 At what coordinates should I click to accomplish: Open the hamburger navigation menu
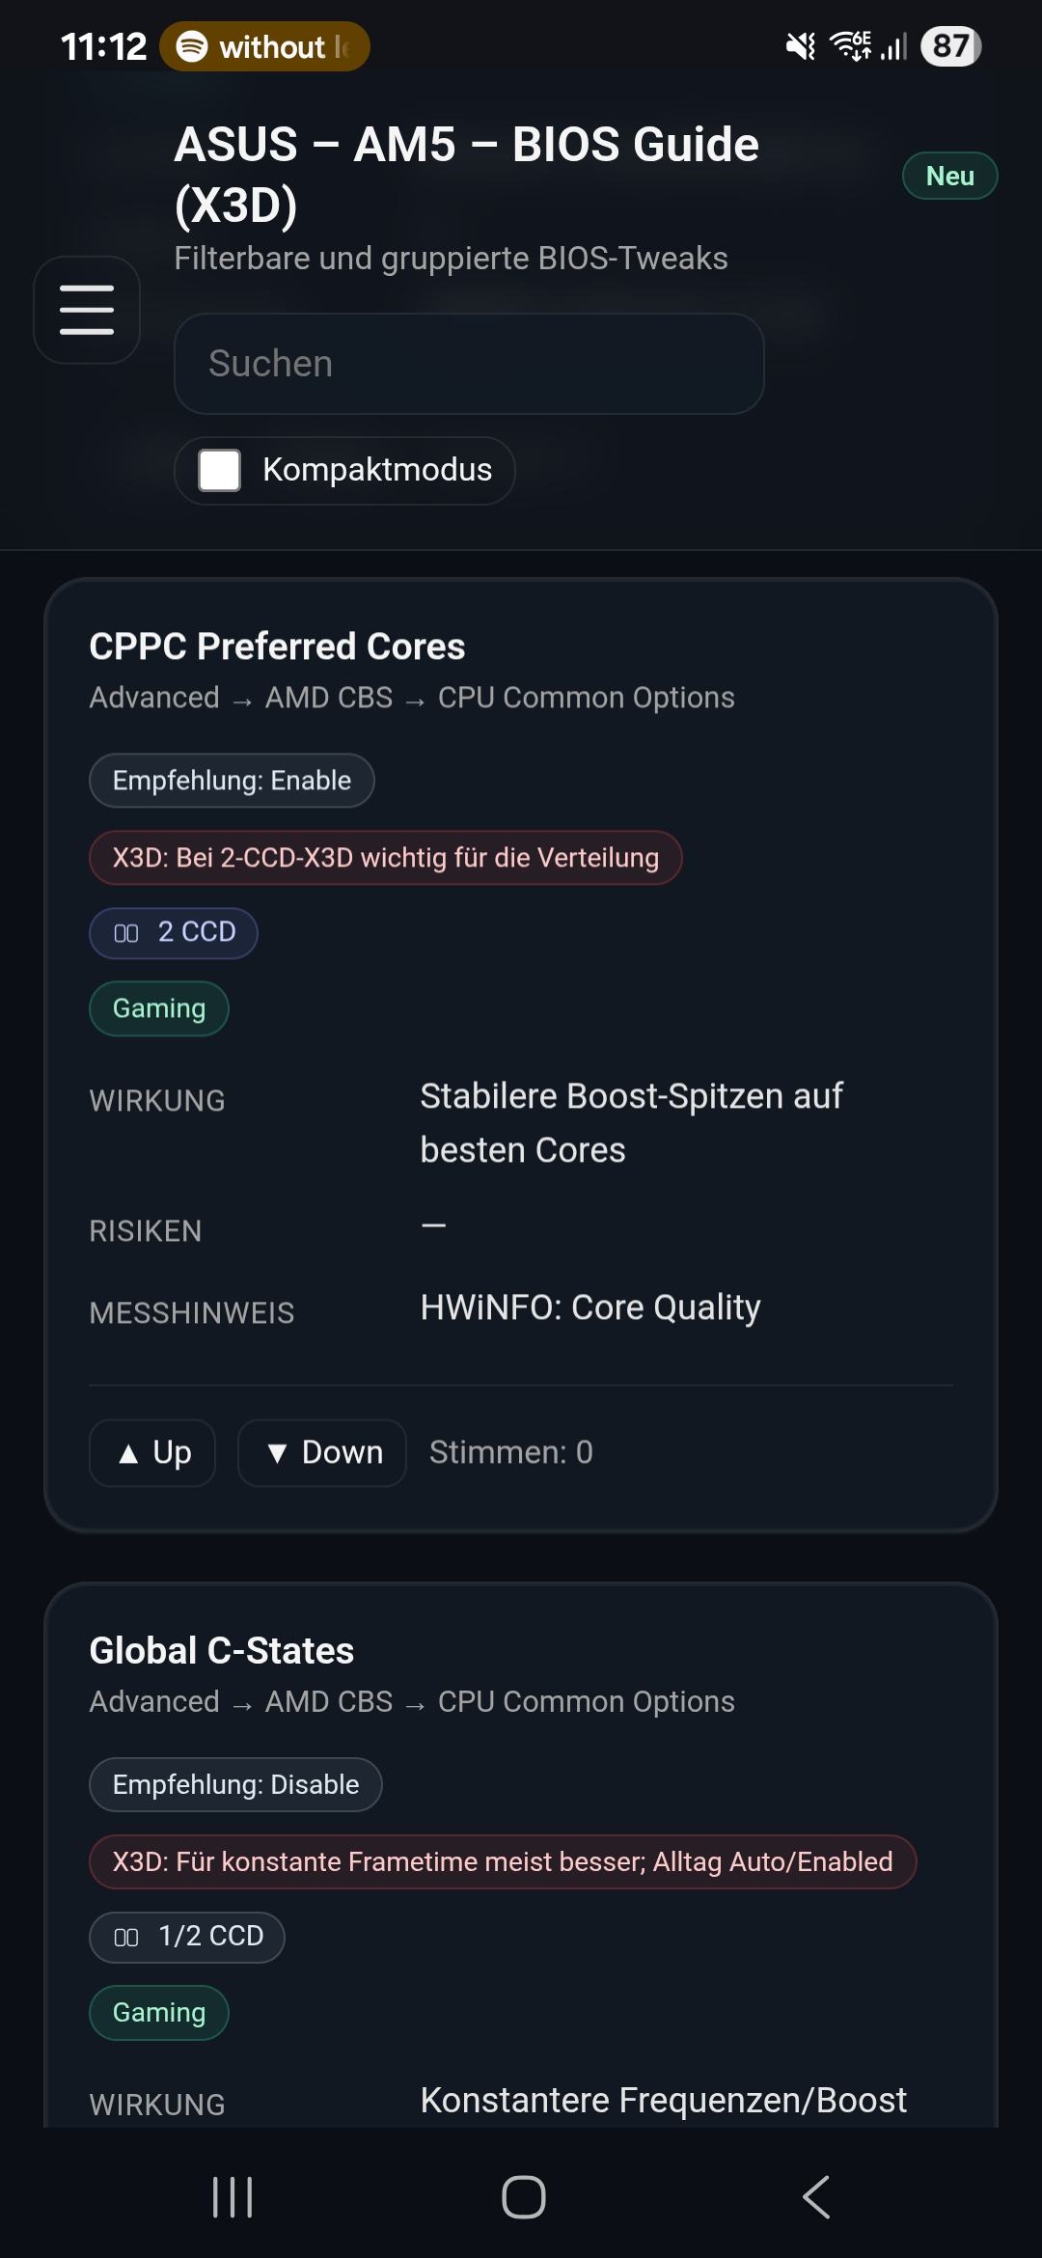(87, 310)
